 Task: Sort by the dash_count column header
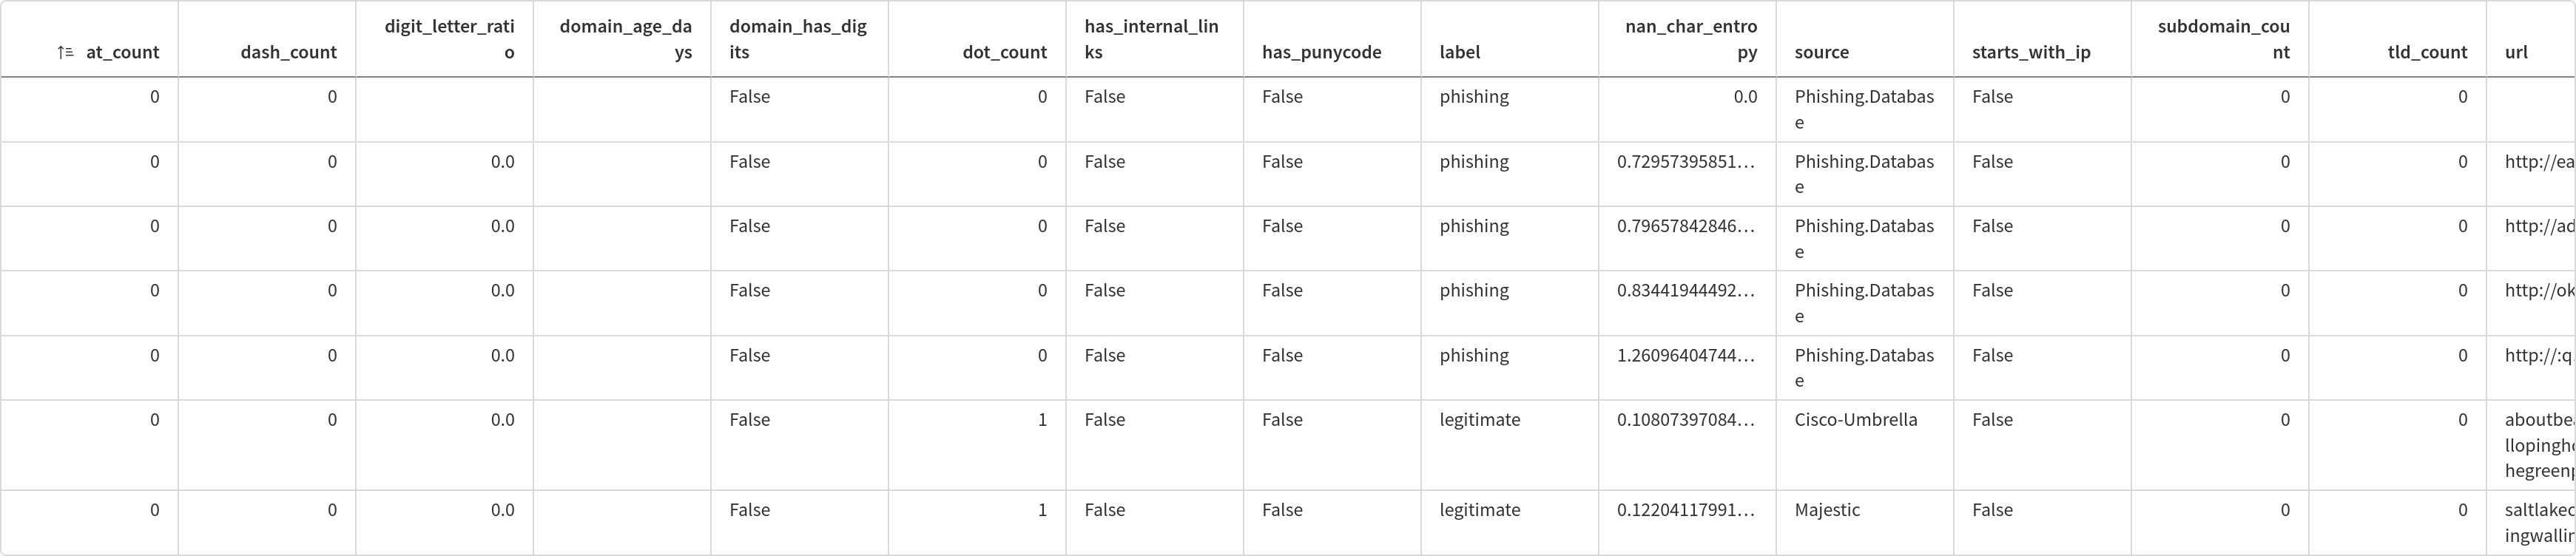click(x=289, y=52)
